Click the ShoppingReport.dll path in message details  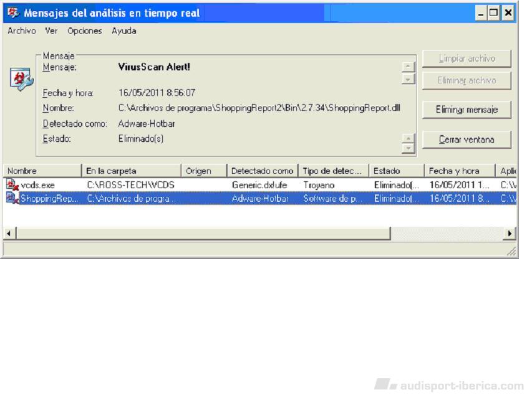pos(259,108)
